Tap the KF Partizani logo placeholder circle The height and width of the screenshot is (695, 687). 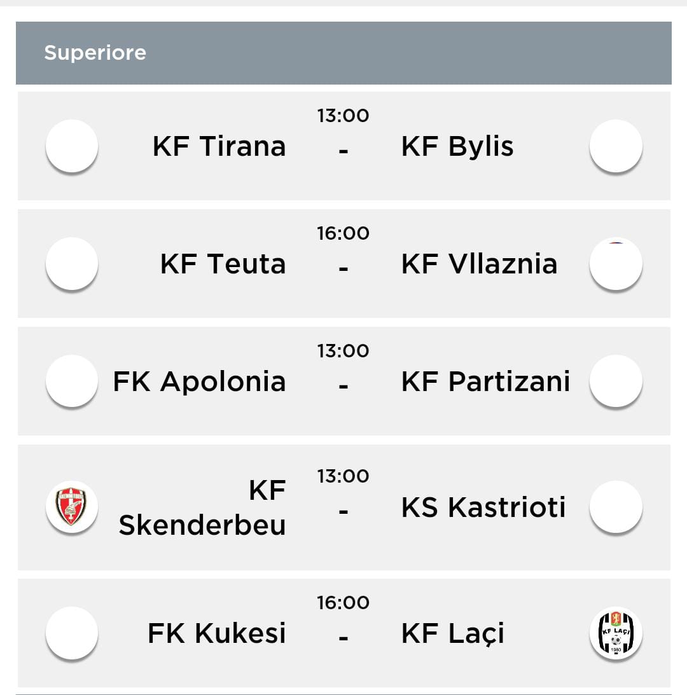pos(616,381)
